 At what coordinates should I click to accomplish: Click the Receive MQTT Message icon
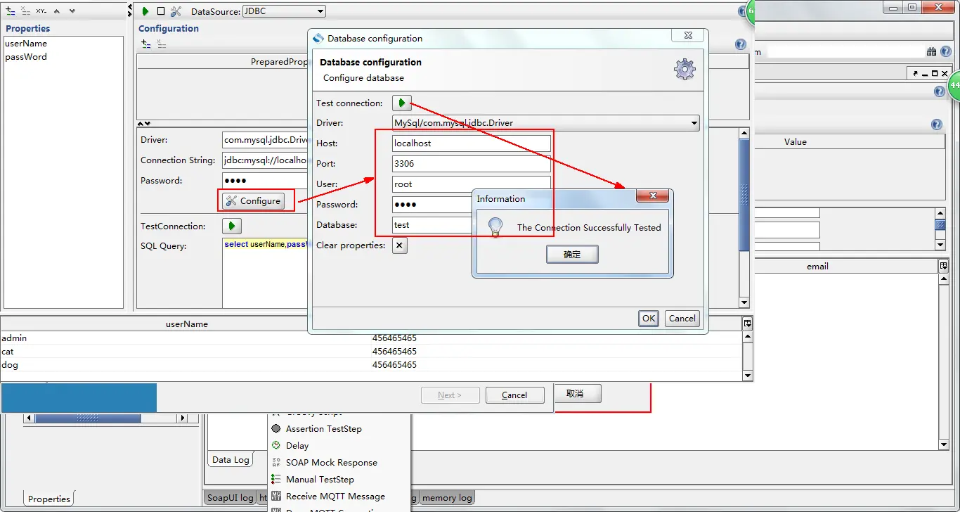pyautogui.click(x=276, y=496)
